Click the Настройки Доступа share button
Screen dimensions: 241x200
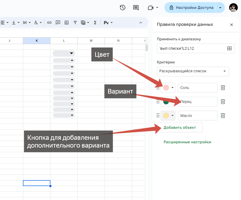[190, 8]
